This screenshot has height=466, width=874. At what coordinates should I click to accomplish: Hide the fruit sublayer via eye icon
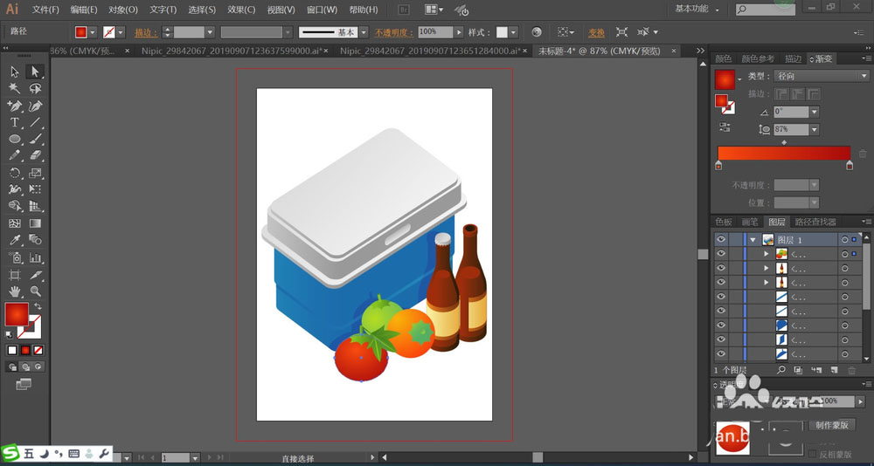tap(721, 254)
